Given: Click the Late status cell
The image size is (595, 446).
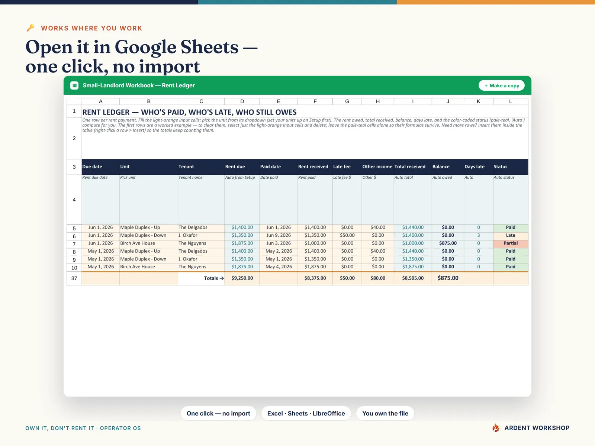Looking at the screenshot, I should (x=511, y=235).
